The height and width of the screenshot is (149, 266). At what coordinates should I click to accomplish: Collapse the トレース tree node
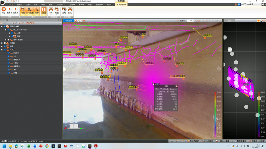click(x=2, y=49)
